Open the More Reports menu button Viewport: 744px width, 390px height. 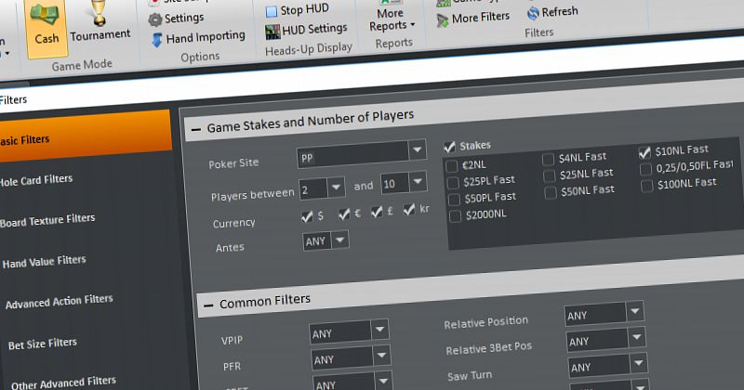(392, 19)
